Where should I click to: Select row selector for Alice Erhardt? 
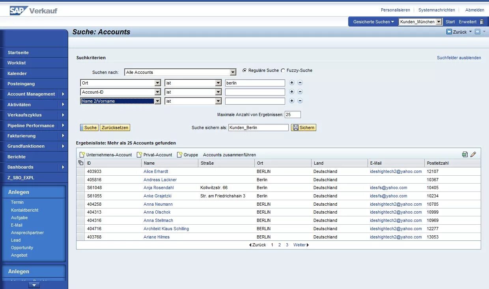point(80,171)
